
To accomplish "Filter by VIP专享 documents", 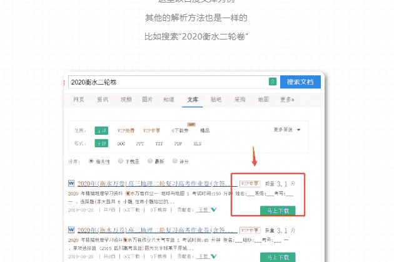I will pyautogui.click(x=151, y=130).
